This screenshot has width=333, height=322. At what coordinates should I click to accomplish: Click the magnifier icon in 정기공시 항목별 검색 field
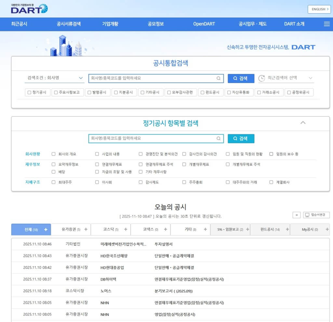point(219,139)
